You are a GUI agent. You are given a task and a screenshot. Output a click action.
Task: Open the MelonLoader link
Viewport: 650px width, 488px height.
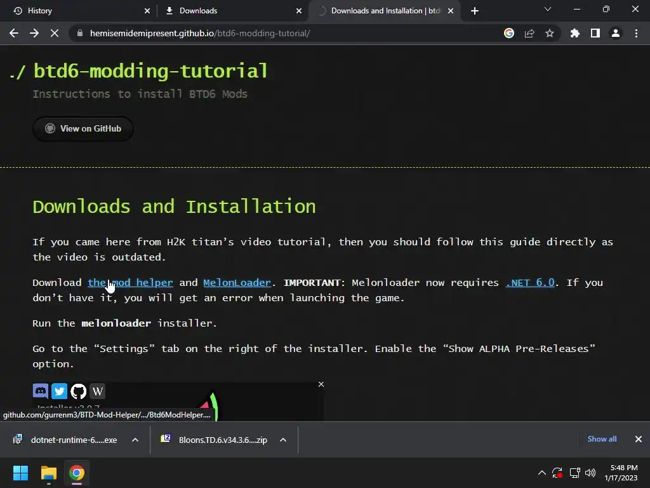237,283
